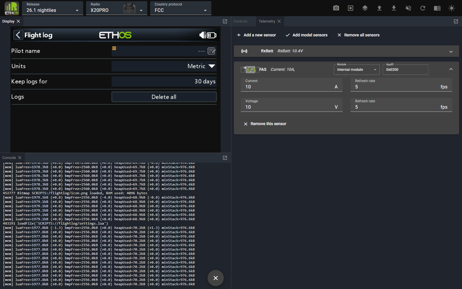
Task: Pop out the Telemetry panel
Action: (x=456, y=21)
